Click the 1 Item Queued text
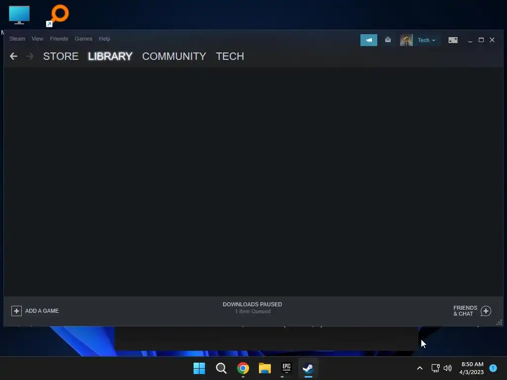This screenshot has width=507, height=380. (253, 312)
